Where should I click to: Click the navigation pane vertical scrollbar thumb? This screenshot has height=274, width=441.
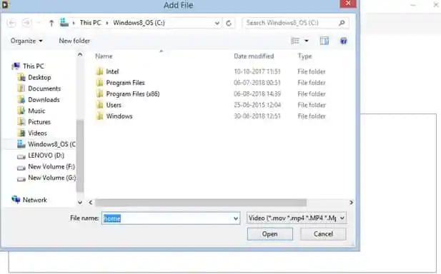point(80,156)
